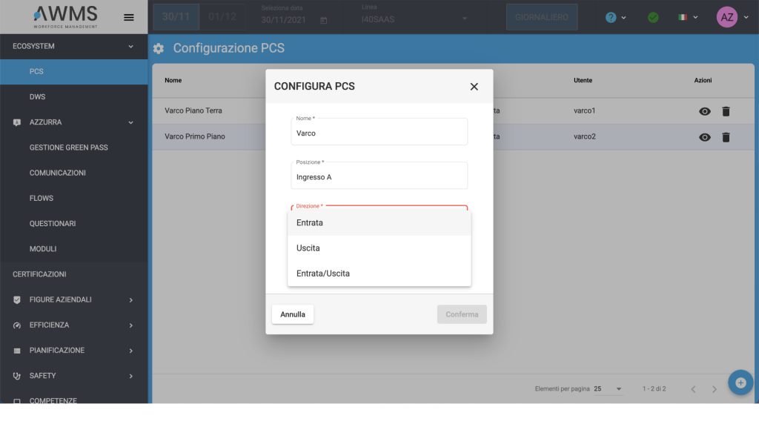Toggle the hamburger sidebar menu
The image size is (759, 427).
pyautogui.click(x=129, y=18)
